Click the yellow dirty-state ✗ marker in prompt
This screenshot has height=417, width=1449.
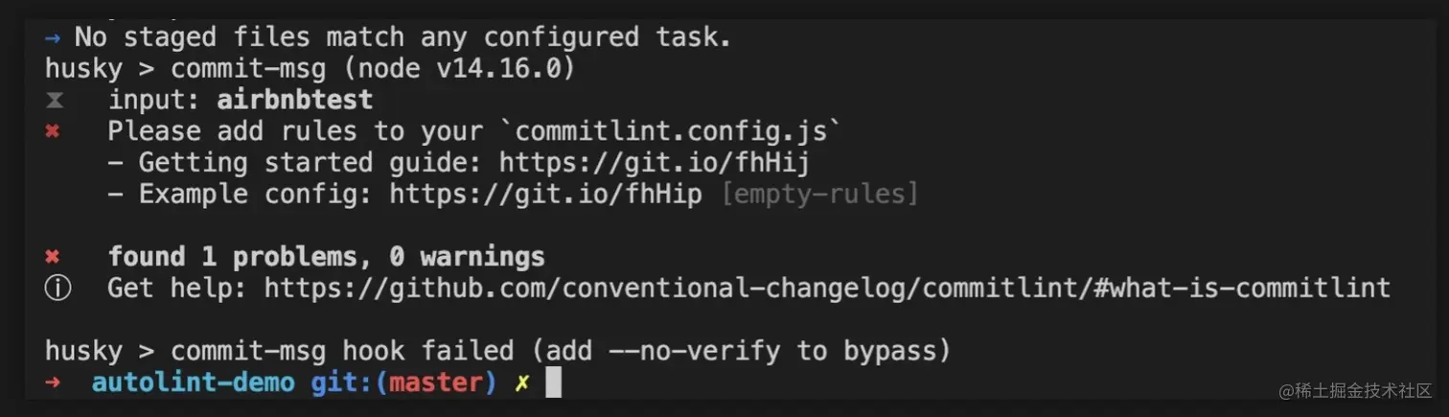521,383
